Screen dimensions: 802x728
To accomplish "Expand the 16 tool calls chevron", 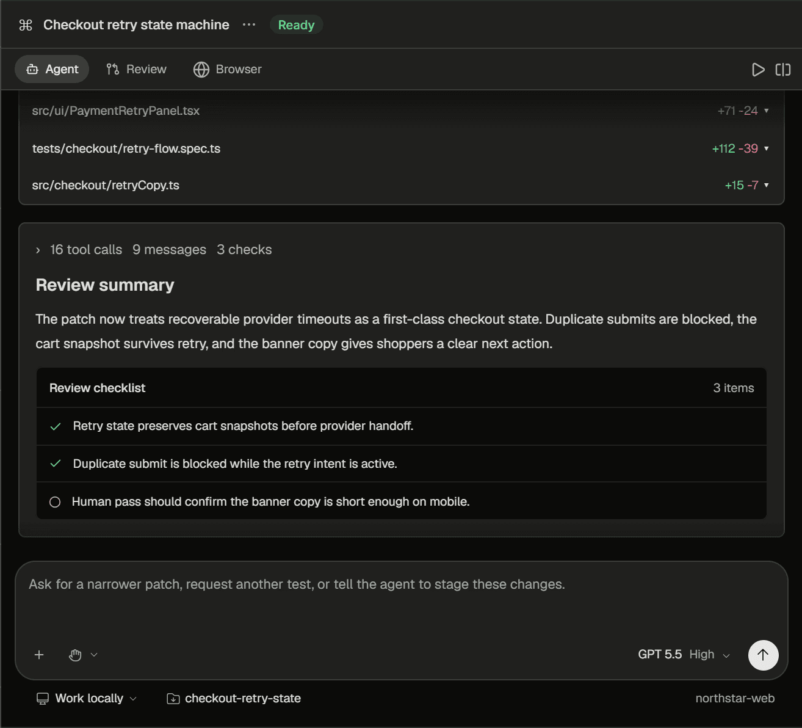I will 38,250.
